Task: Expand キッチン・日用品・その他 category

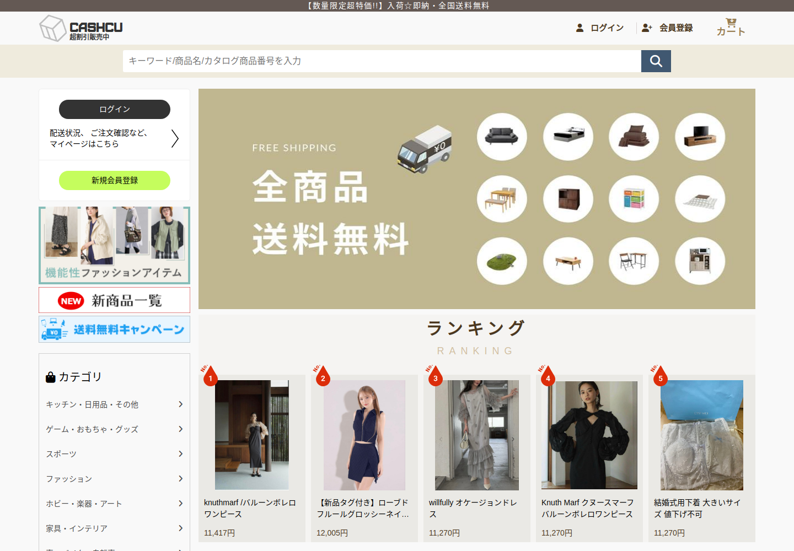Action: point(114,404)
